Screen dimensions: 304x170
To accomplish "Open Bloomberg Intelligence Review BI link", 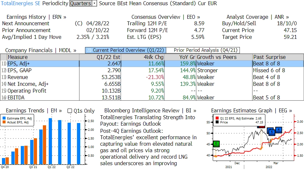I will (x=150, y=111).
